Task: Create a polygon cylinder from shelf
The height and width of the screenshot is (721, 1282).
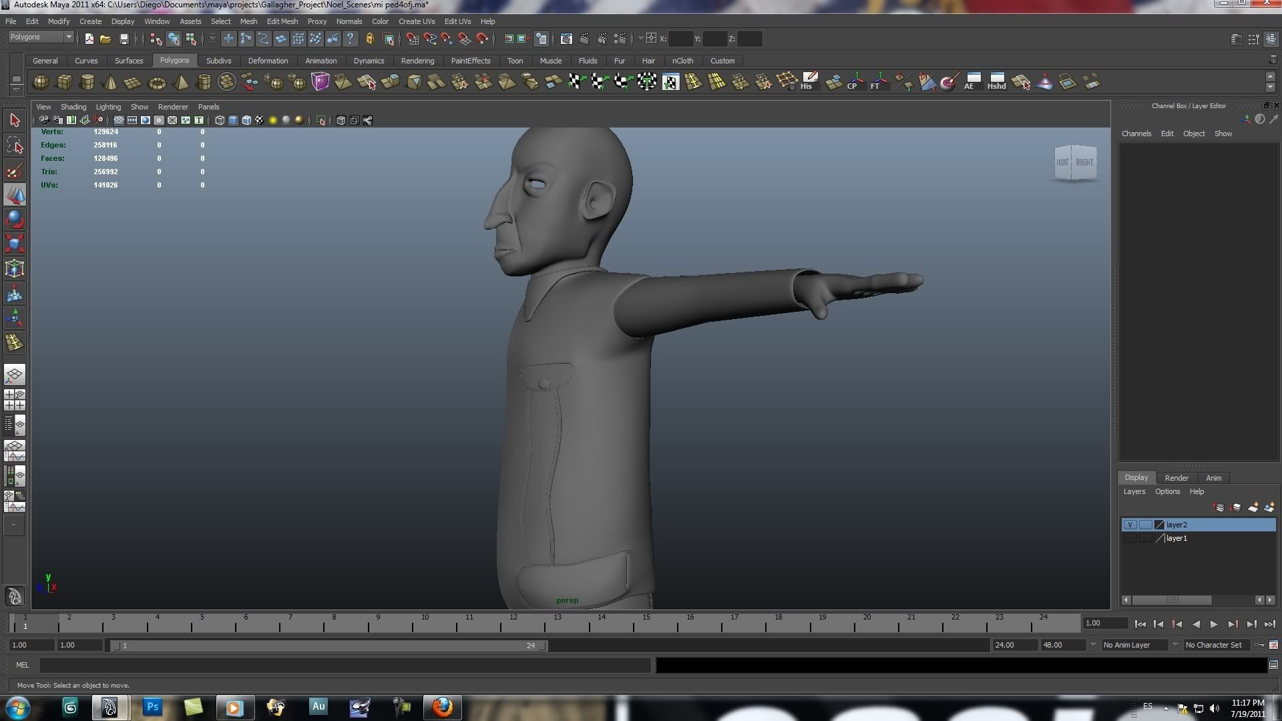Action: (x=87, y=82)
